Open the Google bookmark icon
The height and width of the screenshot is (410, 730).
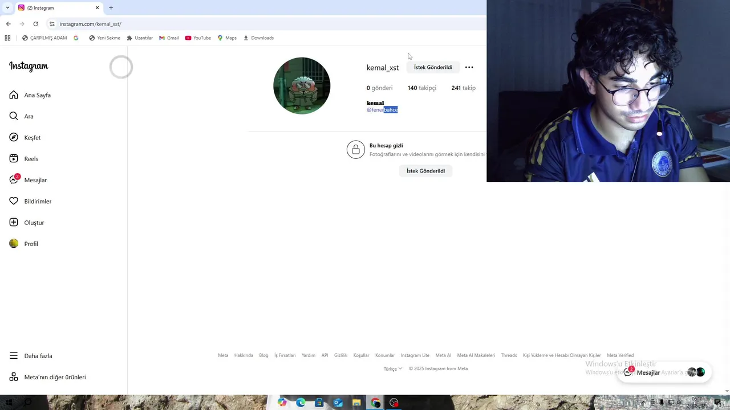point(76,38)
